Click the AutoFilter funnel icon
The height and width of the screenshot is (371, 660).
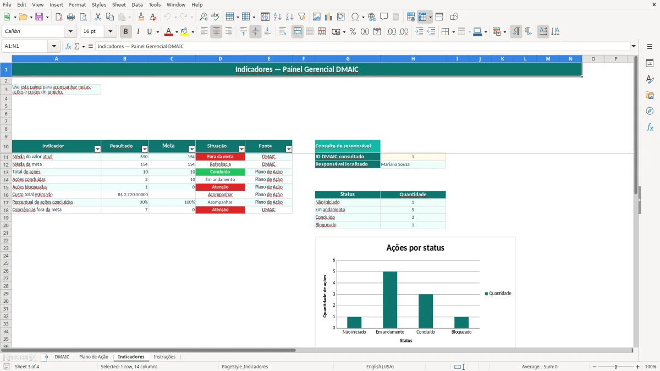click(302, 17)
